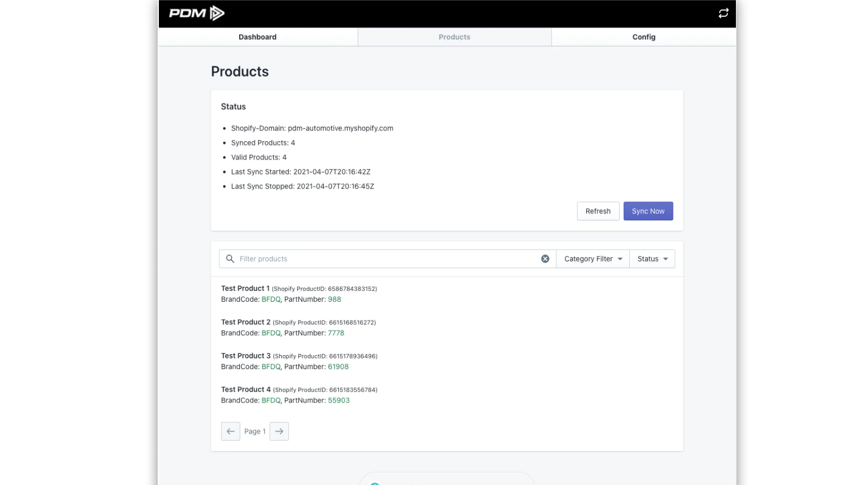Click BrandCode BFDQ of Test Product 1

tap(271, 299)
